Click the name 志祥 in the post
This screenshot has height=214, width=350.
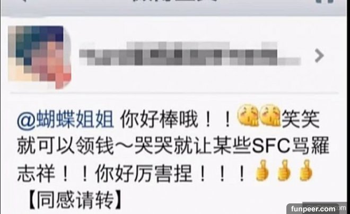37,173
